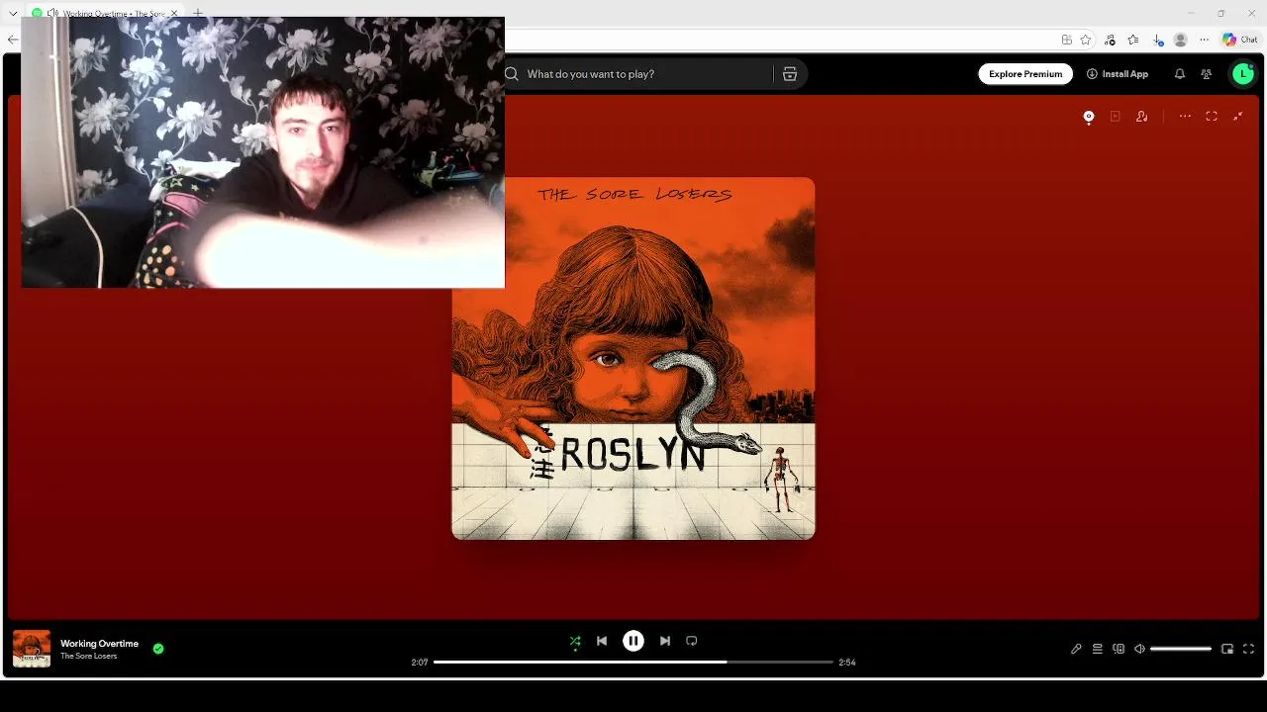Image resolution: width=1267 pixels, height=712 pixels.
Task: Open the Friend Activity icon
Action: coord(1206,74)
